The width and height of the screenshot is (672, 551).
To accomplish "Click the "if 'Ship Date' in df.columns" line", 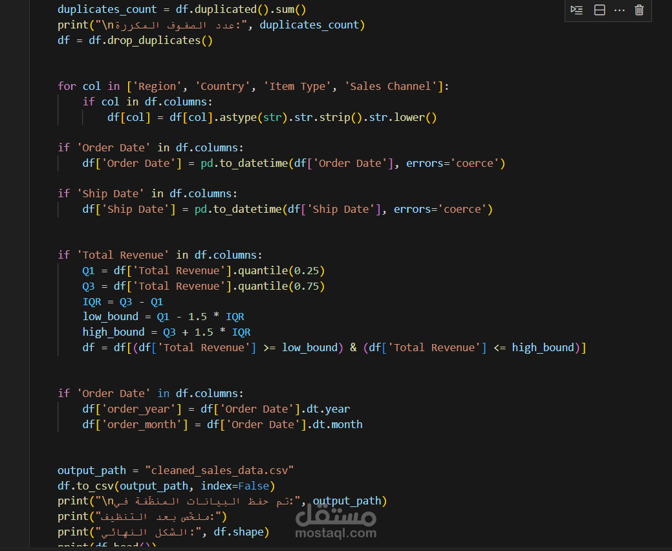I will (x=147, y=193).
